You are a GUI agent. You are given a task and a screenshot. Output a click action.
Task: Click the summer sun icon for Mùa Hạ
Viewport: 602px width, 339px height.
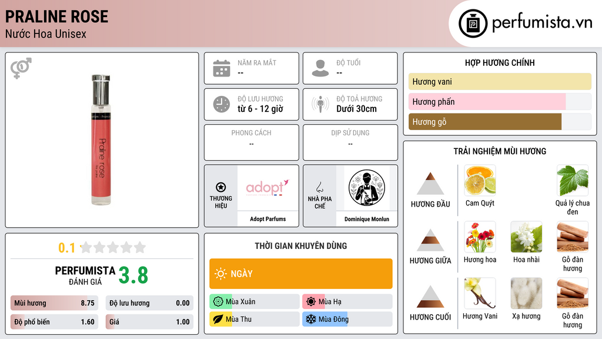[311, 301]
